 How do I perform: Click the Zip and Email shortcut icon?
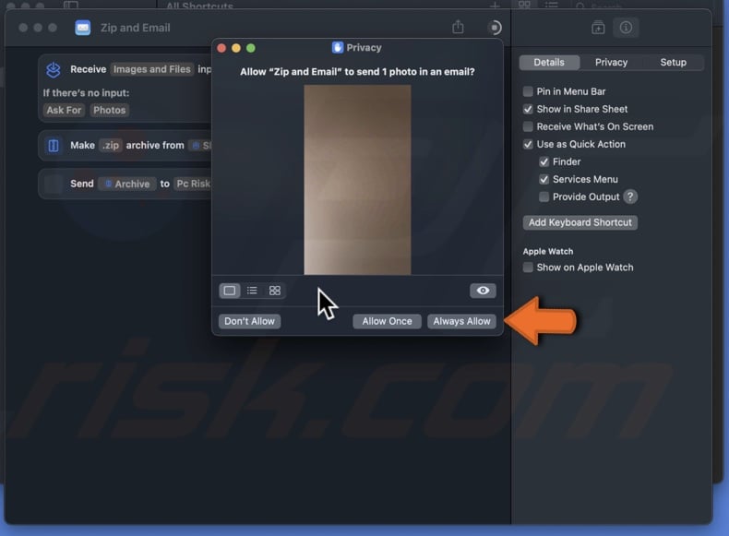coord(83,28)
